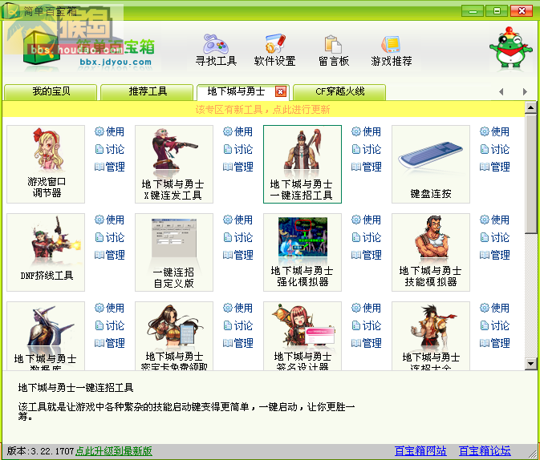Click 讨论 for 键盘连按

pos(495,149)
